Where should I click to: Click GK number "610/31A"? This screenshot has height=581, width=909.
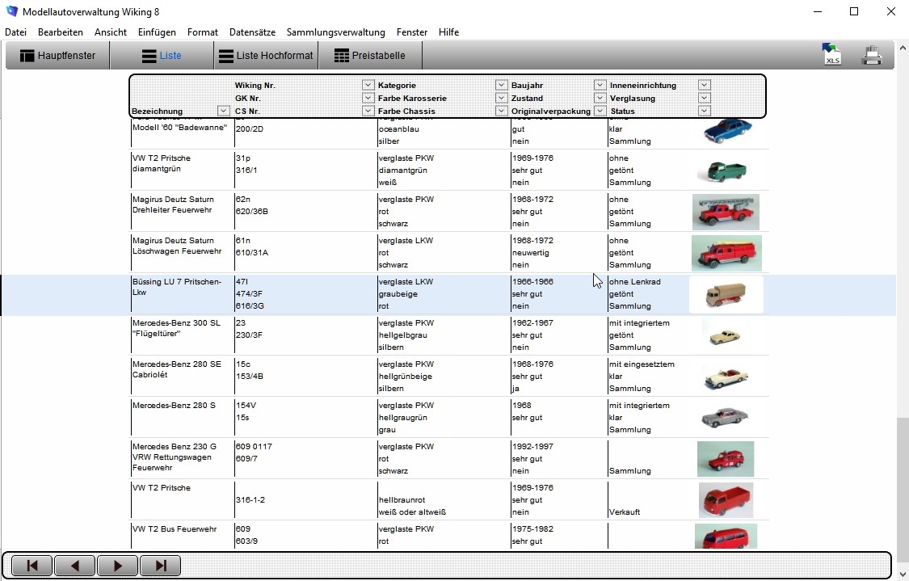251,253
